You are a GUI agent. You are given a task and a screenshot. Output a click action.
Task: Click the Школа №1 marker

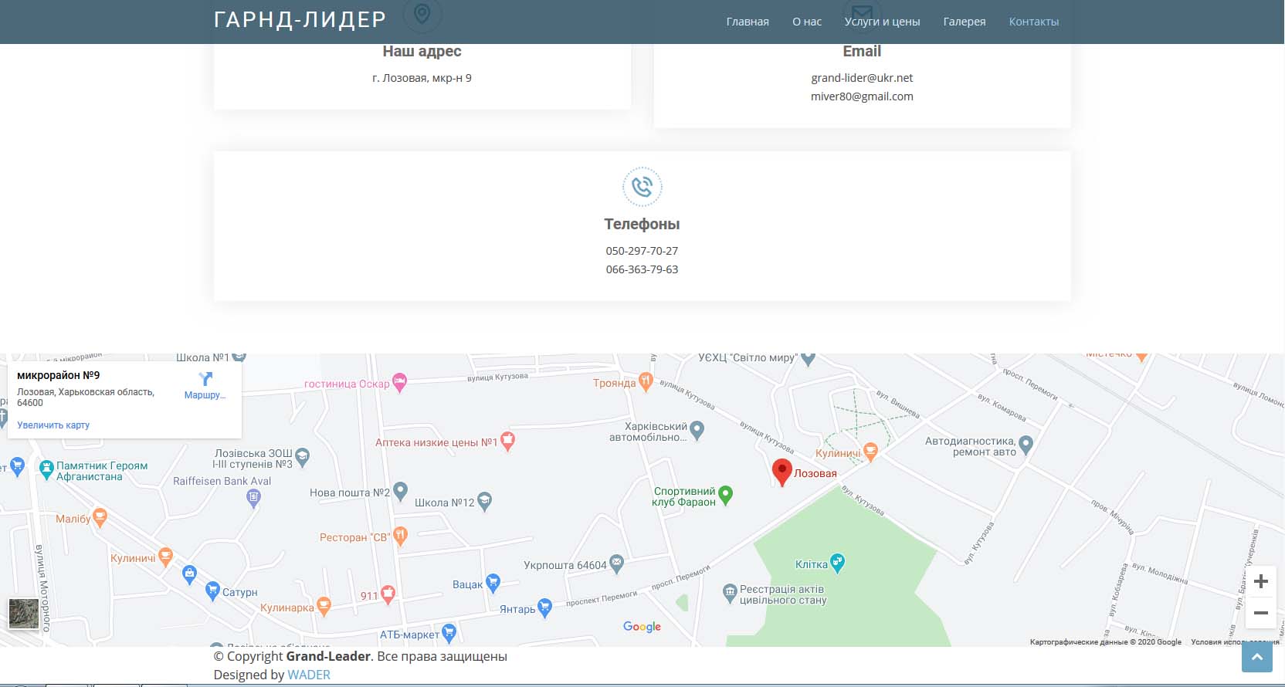click(x=239, y=357)
